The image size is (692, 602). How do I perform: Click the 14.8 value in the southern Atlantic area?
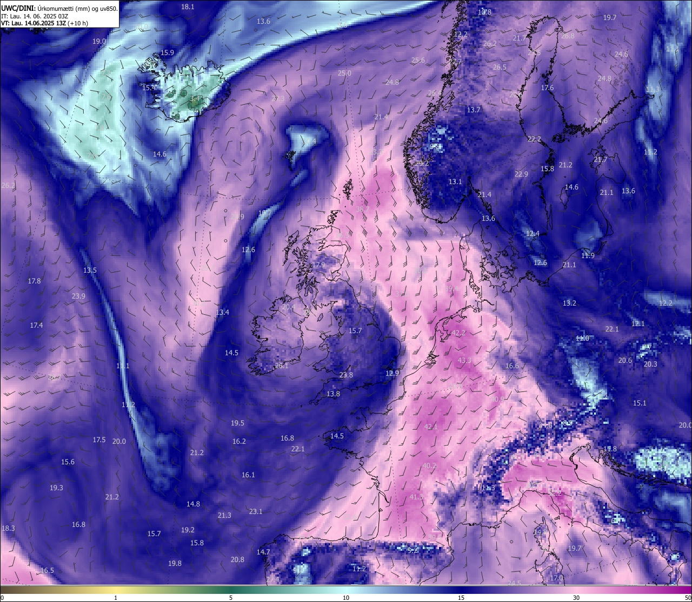(x=193, y=504)
